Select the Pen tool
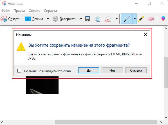The height and width of the screenshot is (125, 168). click(127, 19)
